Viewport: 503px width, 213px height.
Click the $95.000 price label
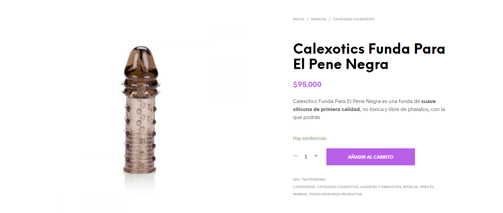[307, 85]
